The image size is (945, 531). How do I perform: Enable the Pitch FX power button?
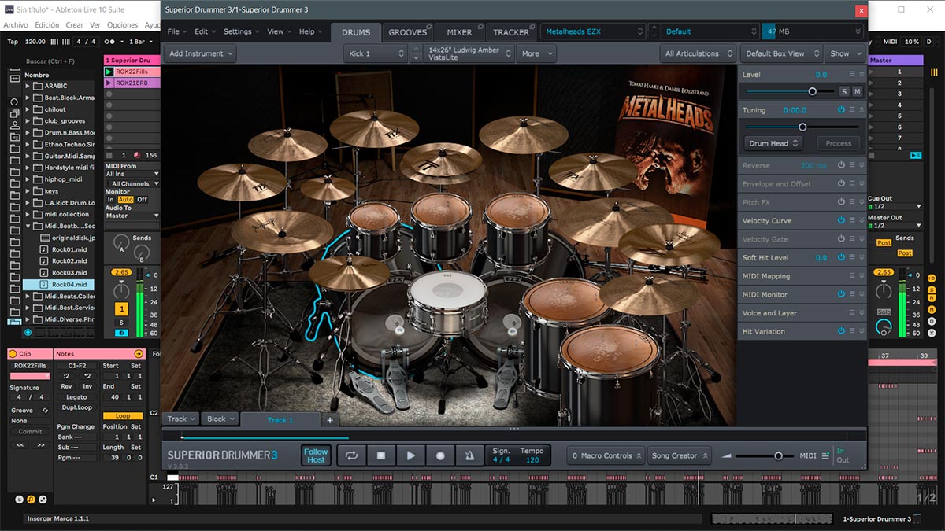tap(841, 202)
